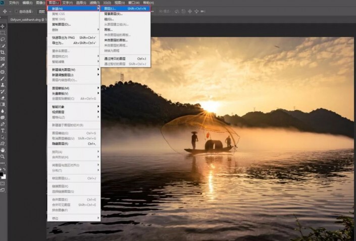Select the Move tool in toolbar

pyautogui.click(x=3, y=26)
